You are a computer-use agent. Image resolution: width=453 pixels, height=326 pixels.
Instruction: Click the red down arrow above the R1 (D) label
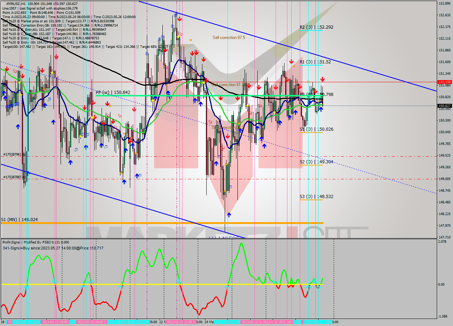[291, 61]
